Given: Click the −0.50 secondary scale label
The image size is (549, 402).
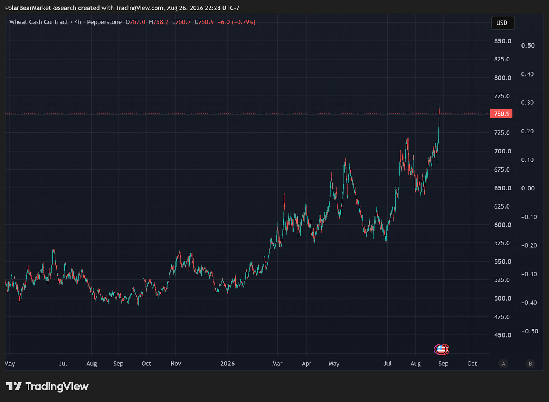Looking at the screenshot, I should coord(529,331).
